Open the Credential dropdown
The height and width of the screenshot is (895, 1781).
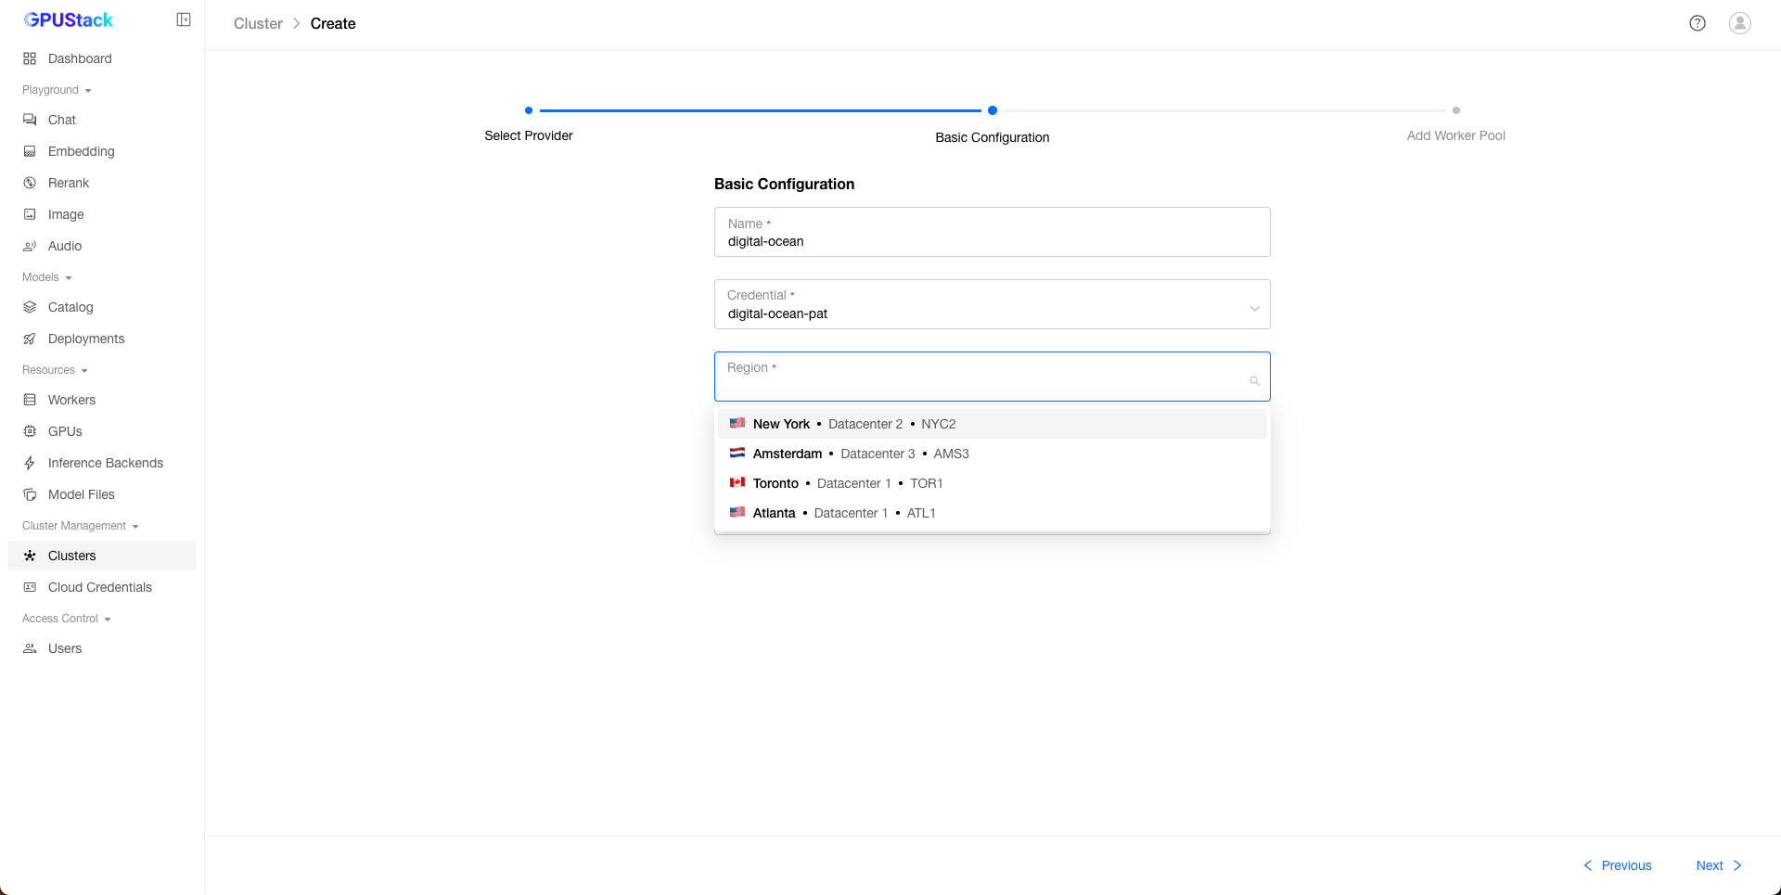tap(991, 305)
